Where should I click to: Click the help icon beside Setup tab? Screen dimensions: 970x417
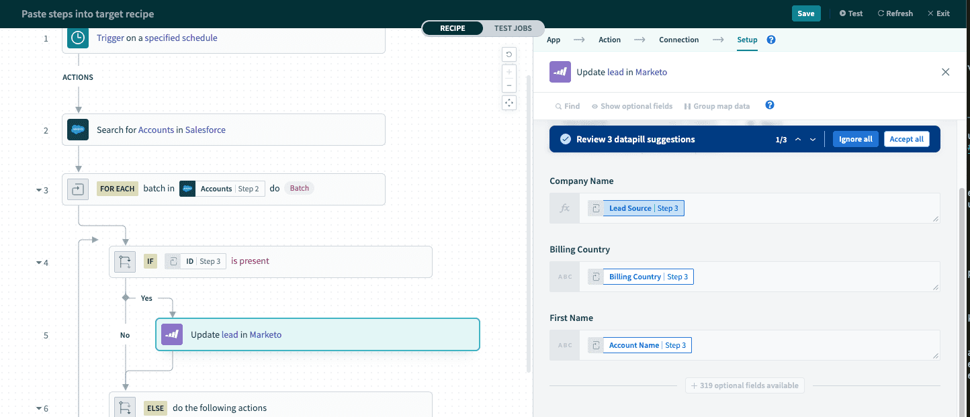771,40
